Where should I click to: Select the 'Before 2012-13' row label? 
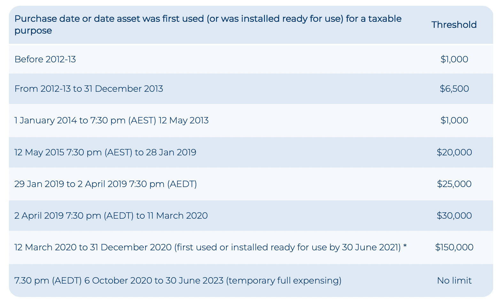[x=45, y=59]
